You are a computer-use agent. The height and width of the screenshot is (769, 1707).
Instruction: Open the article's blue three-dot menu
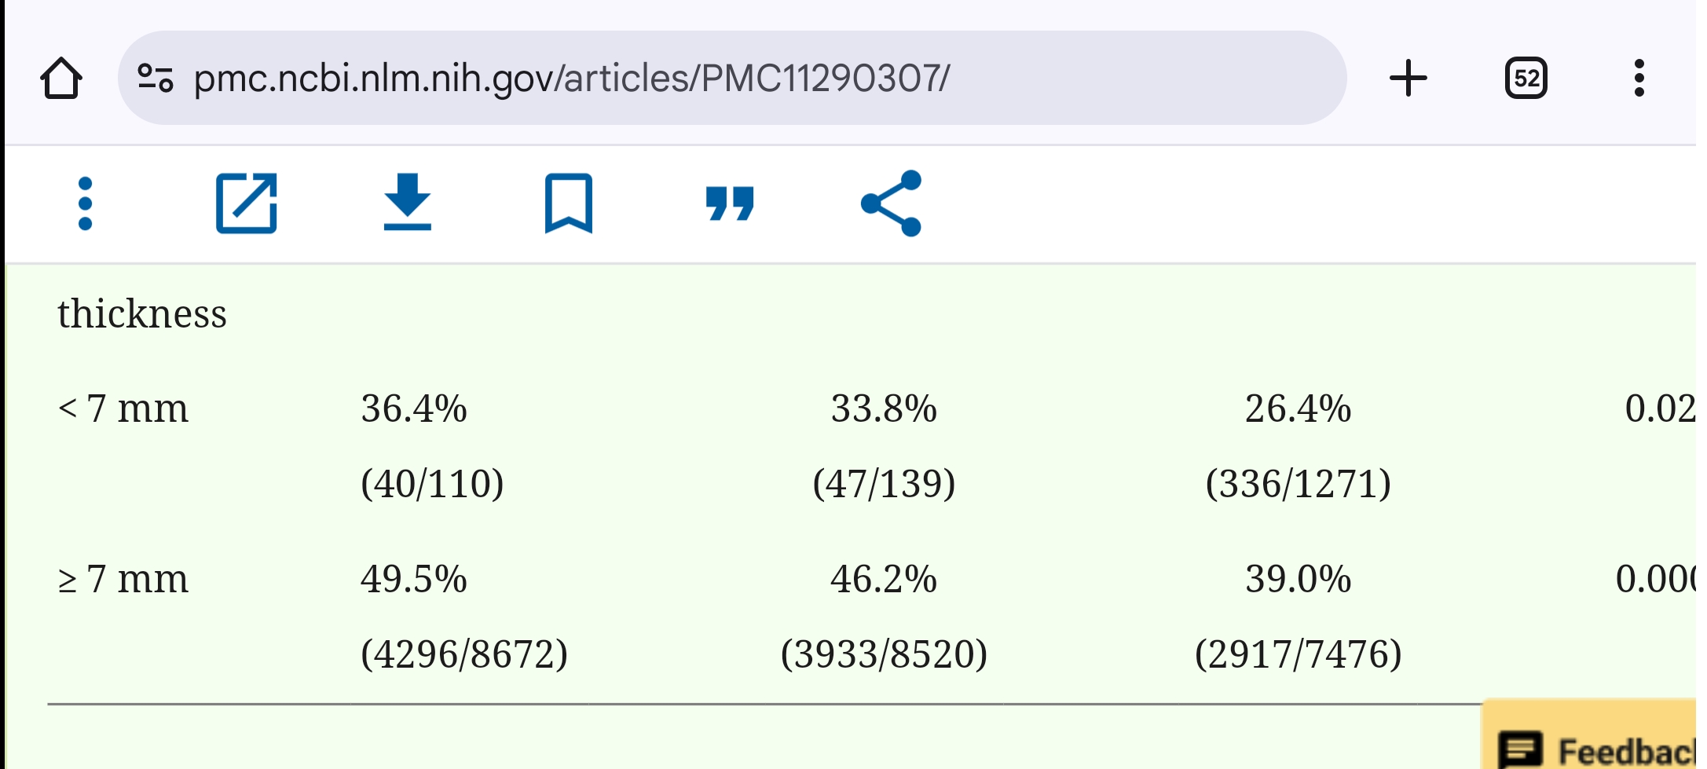click(x=86, y=204)
